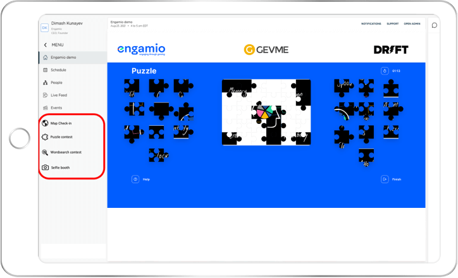Click the Help question mark icon
The height and width of the screenshot is (278, 458).
(135, 179)
